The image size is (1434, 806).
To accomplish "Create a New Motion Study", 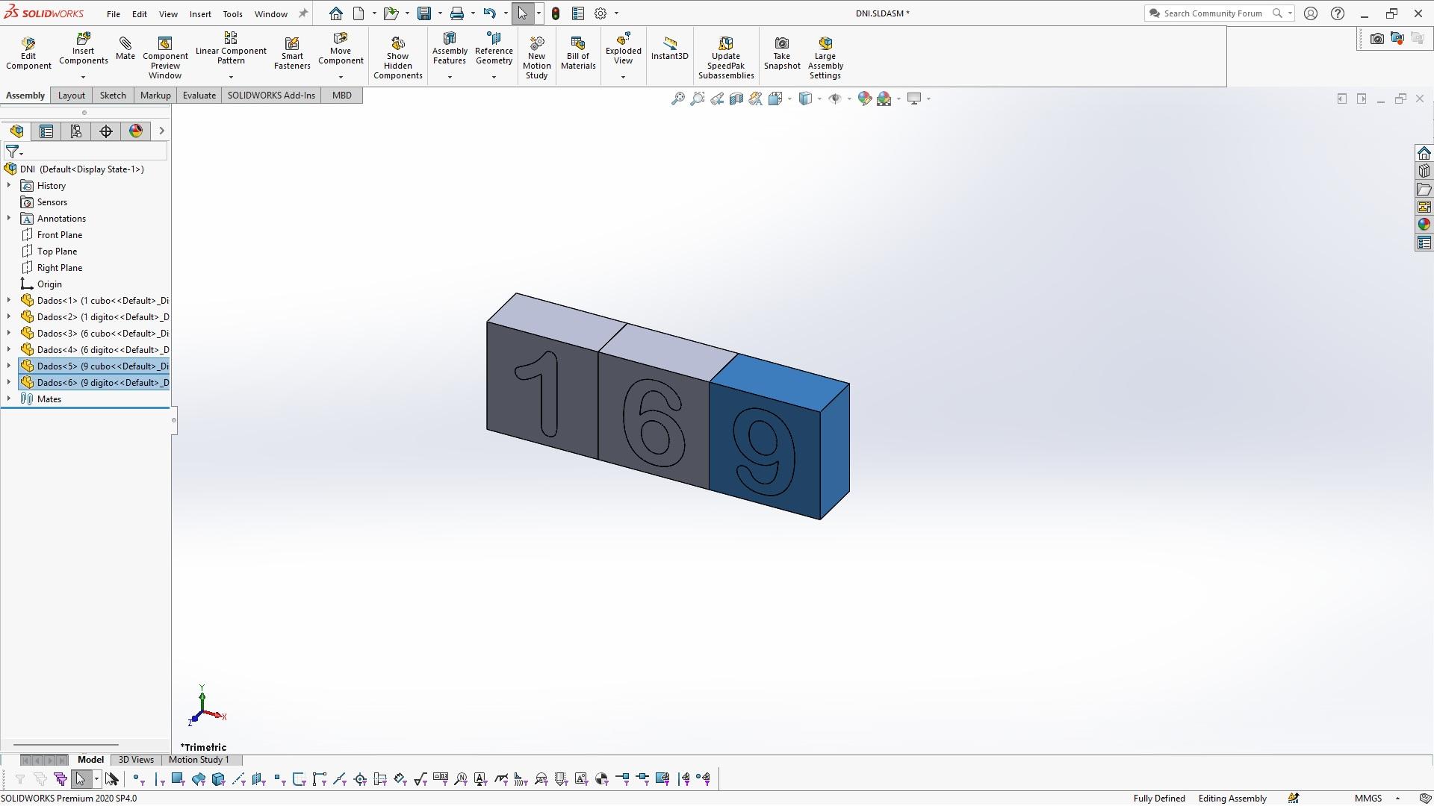I will (x=536, y=57).
